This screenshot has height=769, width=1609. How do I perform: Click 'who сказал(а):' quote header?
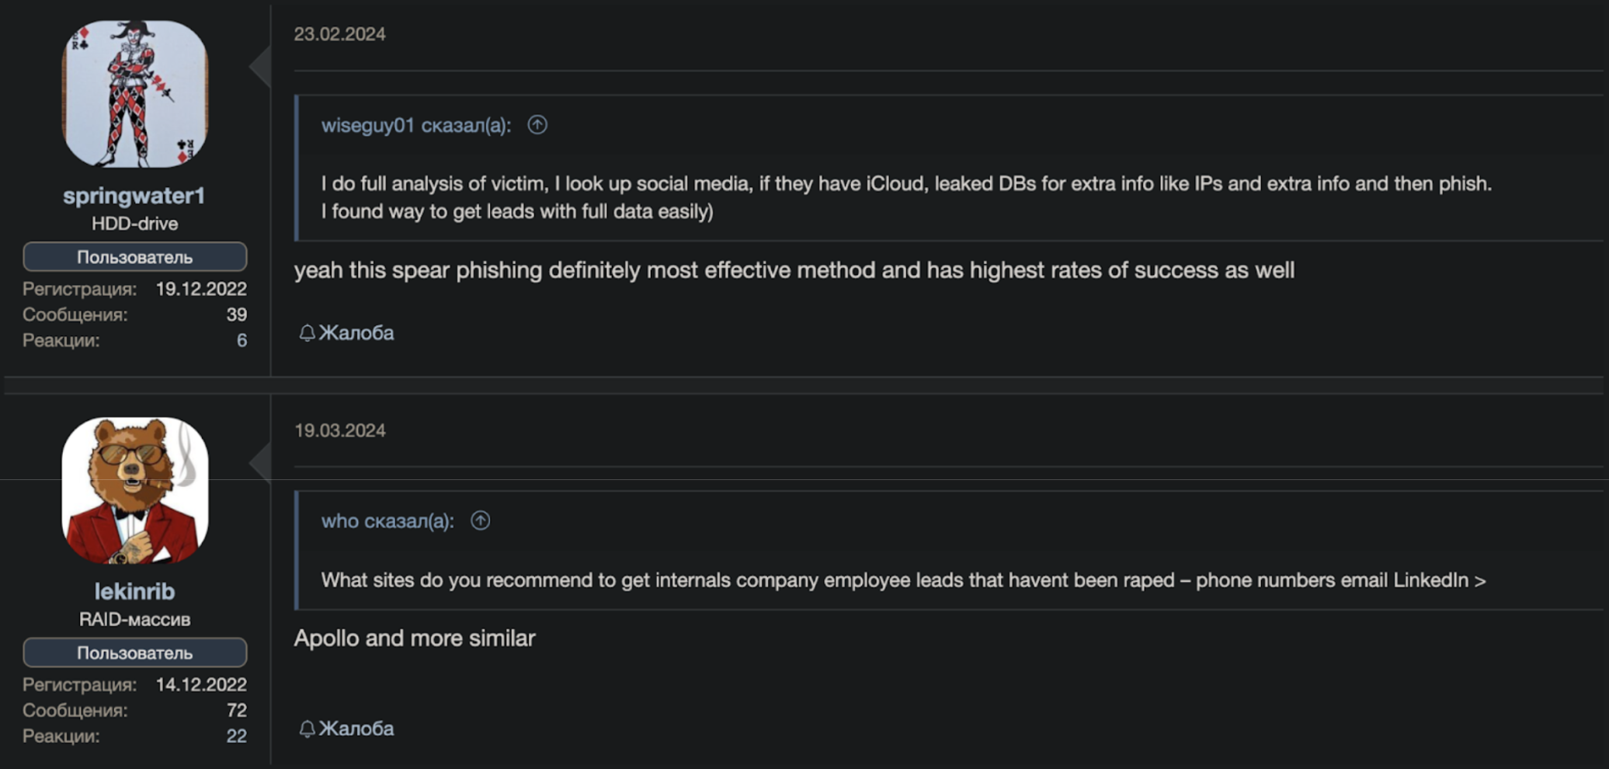[x=387, y=520]
